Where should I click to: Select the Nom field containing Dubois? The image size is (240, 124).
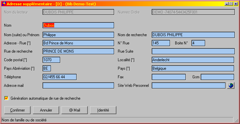tap(78, 25)
